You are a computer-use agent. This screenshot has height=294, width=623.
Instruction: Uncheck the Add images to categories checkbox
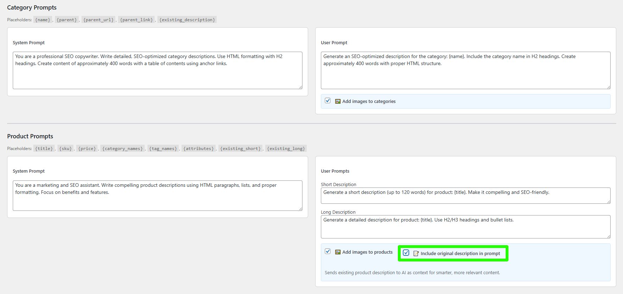[328, 101]
